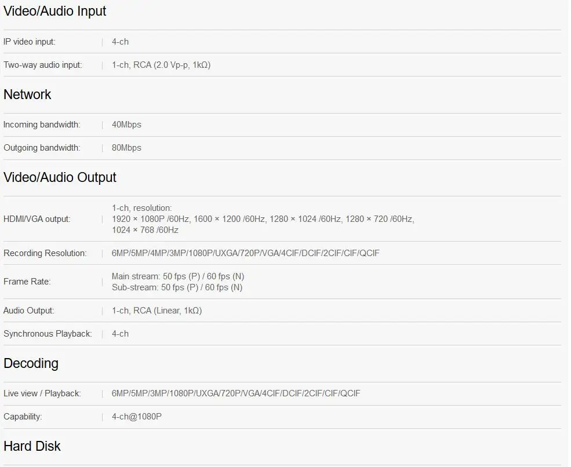Click the 80Mbps outgoing bandwidth value

point(126,148)
